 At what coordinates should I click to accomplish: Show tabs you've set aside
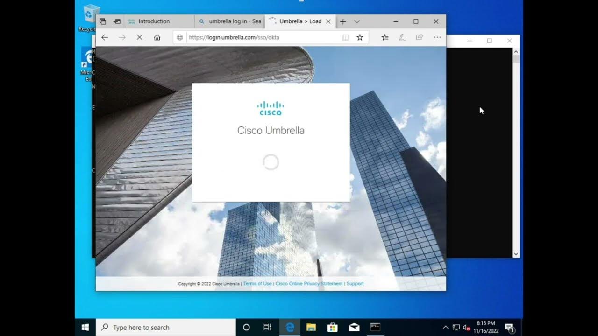pos(103,21)
